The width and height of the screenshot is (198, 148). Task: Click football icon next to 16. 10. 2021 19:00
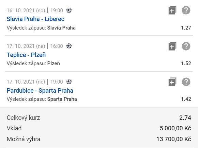point(69,10)
